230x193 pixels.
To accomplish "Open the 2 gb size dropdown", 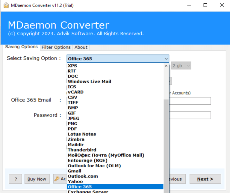I will coord(181,66).
